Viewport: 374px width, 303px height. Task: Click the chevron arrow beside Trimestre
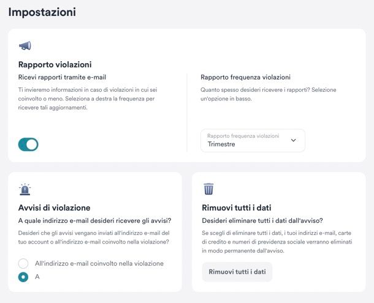coord(294,140)
